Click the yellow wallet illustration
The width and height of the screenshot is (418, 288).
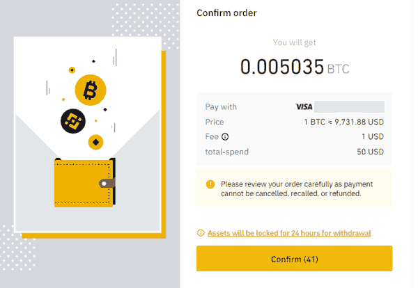pyautogui.click(x=85, y=182)
